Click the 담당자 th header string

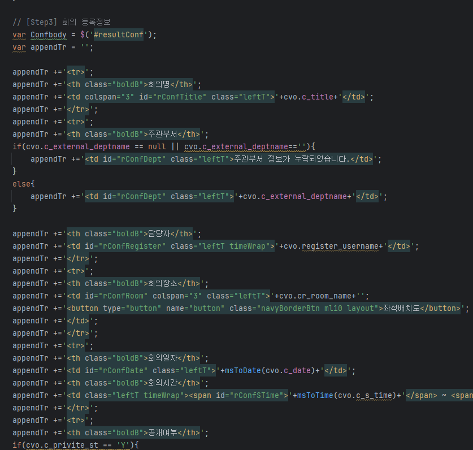pyautogui.click(x=129, y=234)
